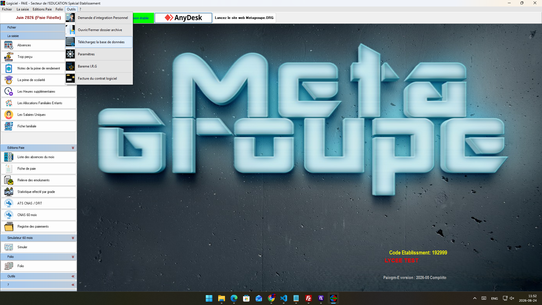Open the Absences calendar icon
542x305 pixels.
pyautogui.click(x=8, y=45)
